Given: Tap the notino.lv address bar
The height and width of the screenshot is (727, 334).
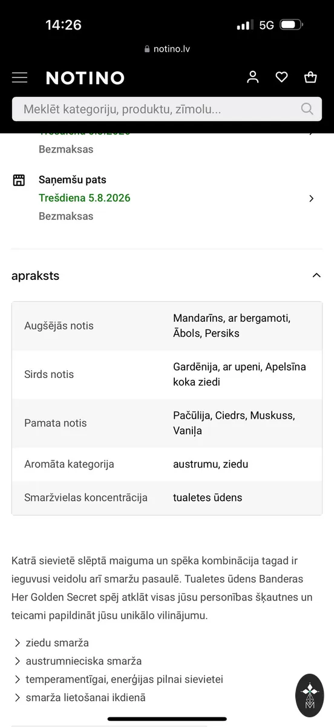Looking at the screenshot, I should click(x=167, y=49).
